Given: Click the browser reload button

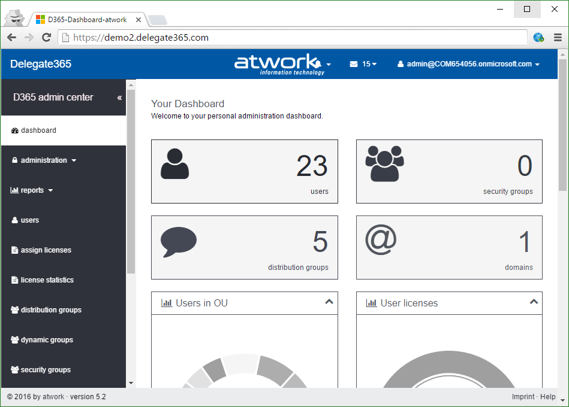Looking at the screenshot, I should click(x=46, y=37).
